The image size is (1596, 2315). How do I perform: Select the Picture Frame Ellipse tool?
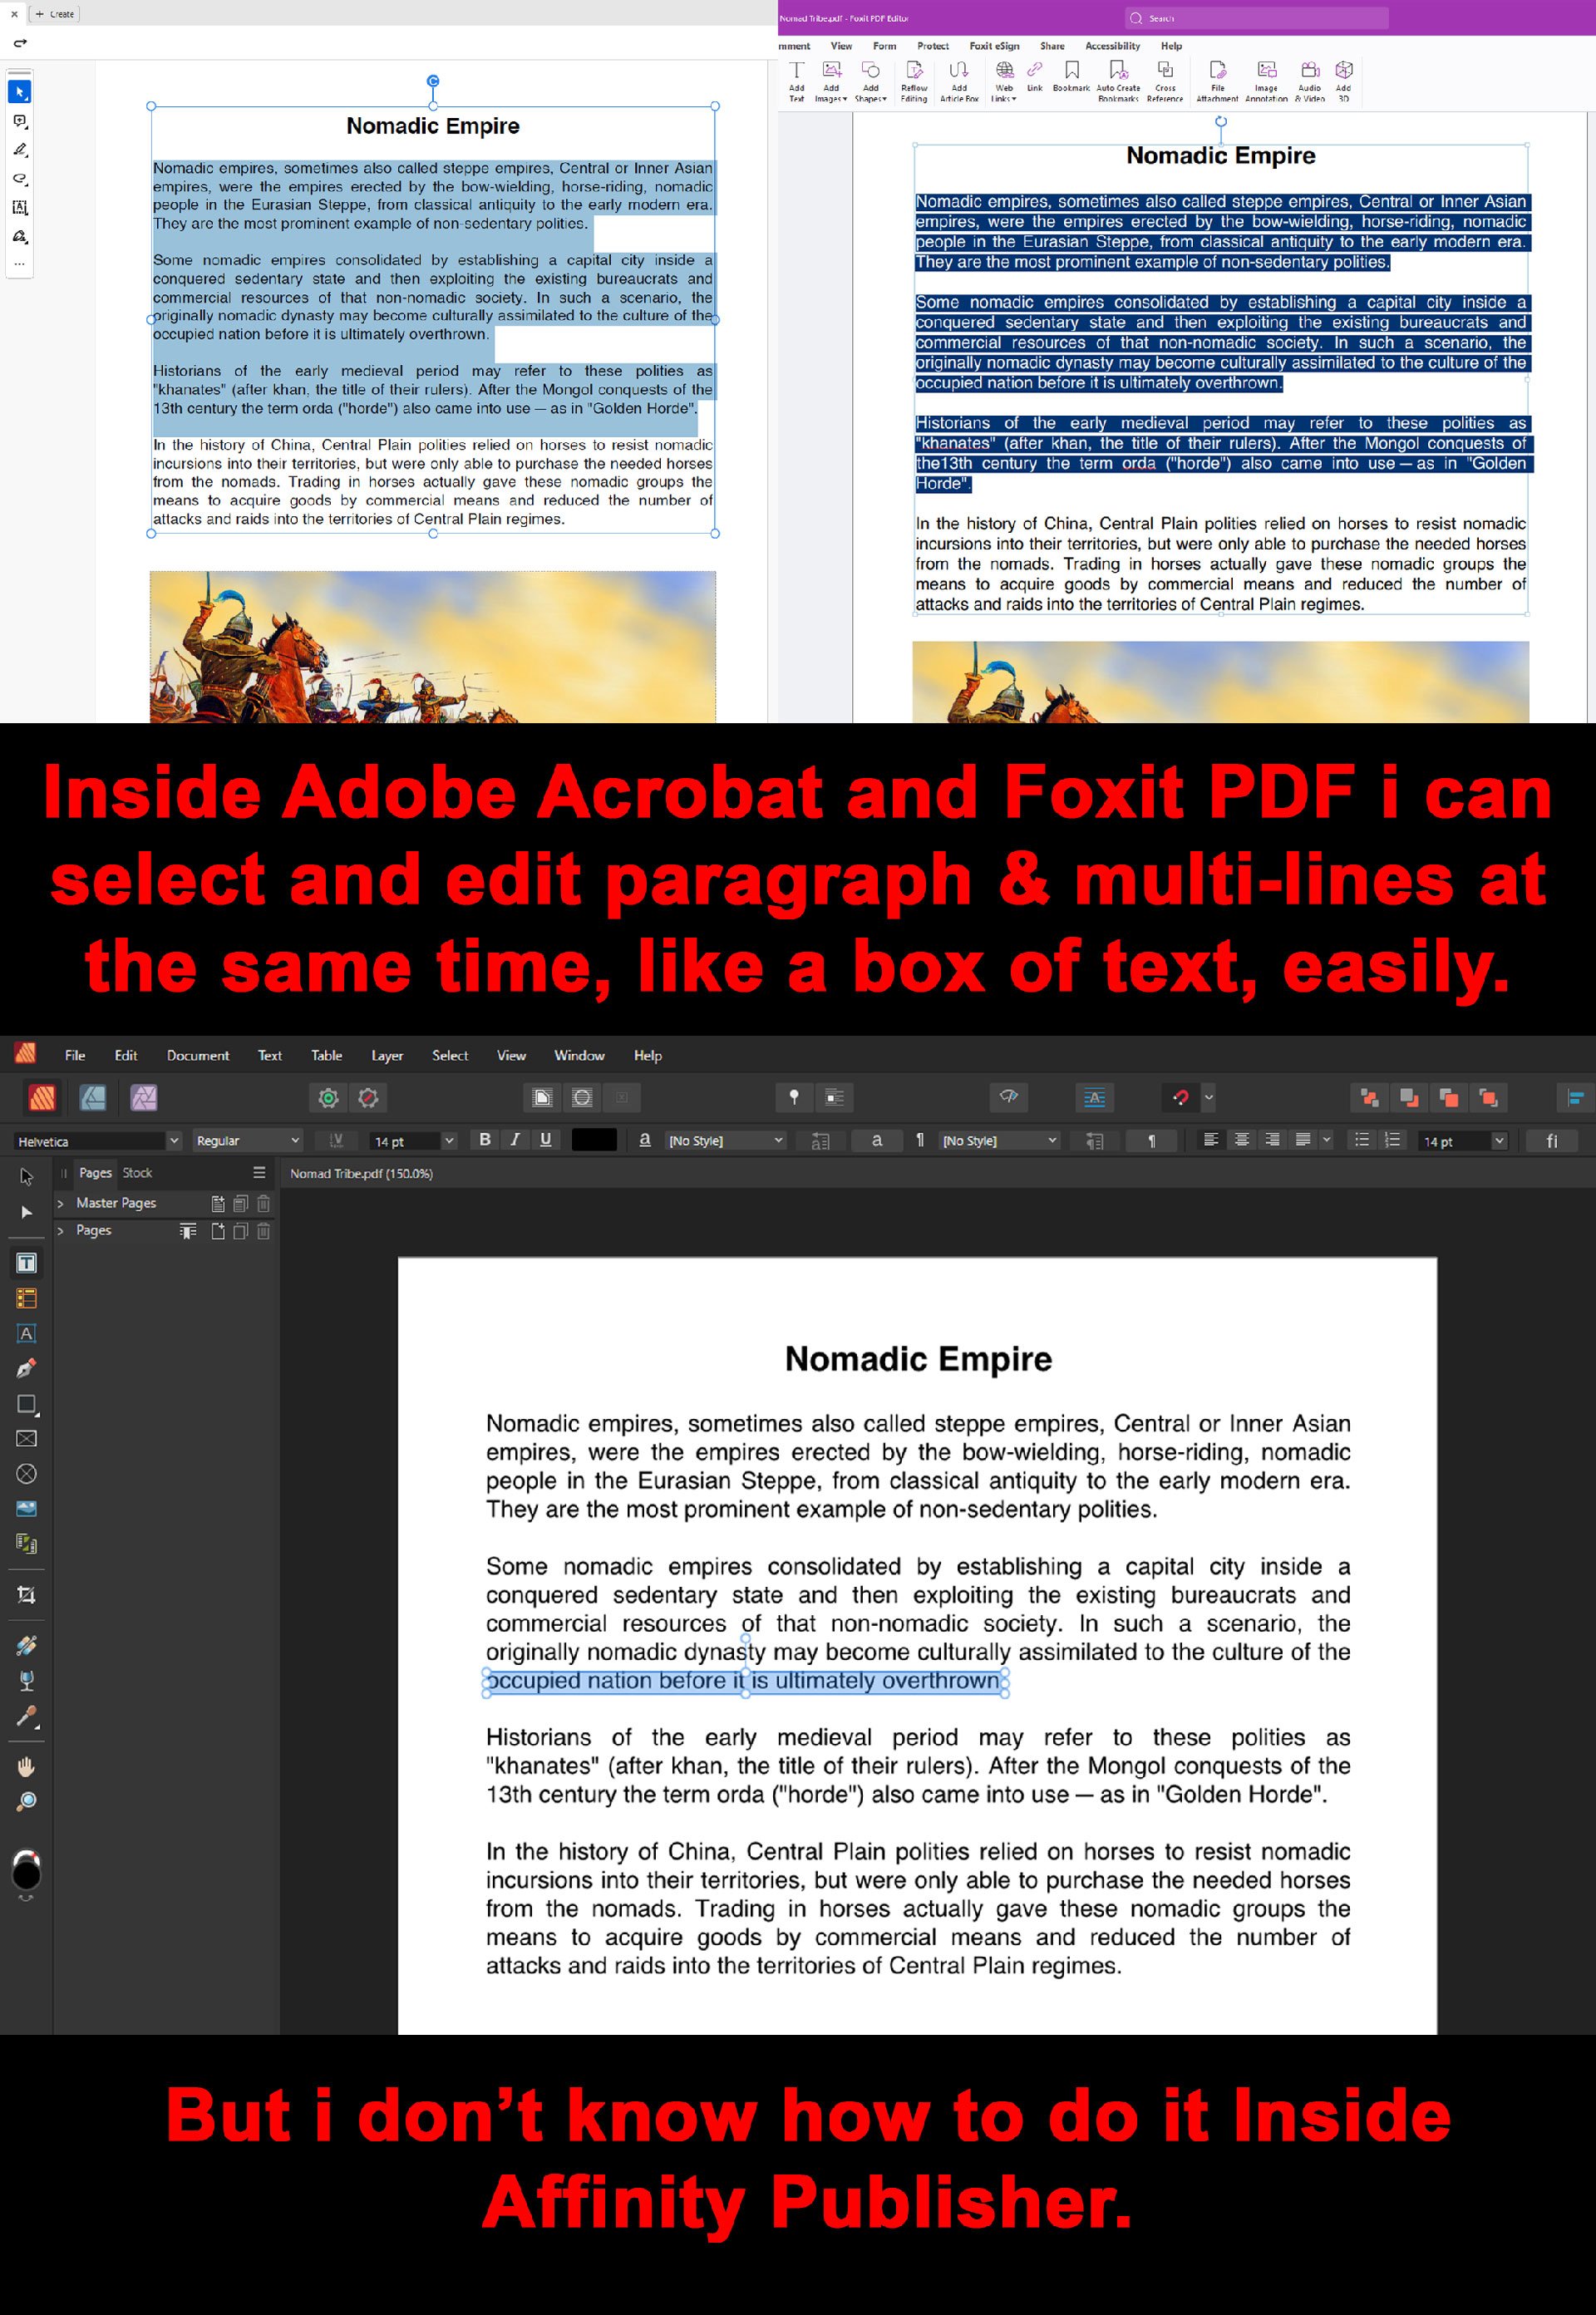click(x=27, y=1474)
